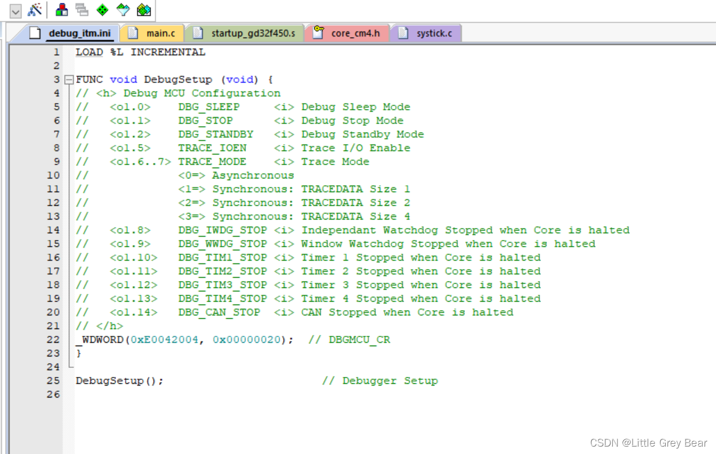Click the TRACE_IOEN comment line
Viewport: 716px width, 454px height.
243,148
